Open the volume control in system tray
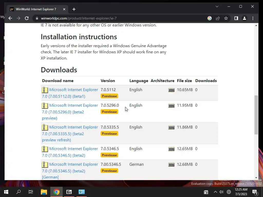 [221, 192]
